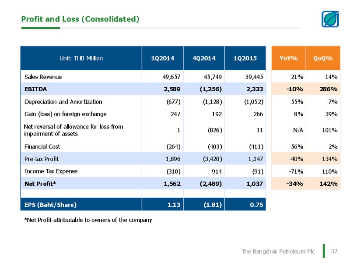Click the 39% QoQ value
This screenshot has width=350, height=263.
click(x=331, y=114)
